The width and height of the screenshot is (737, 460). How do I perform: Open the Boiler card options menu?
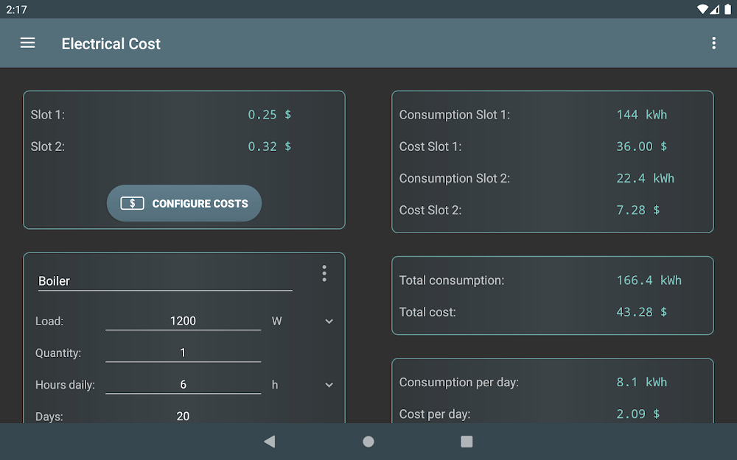tap(324, 274)
